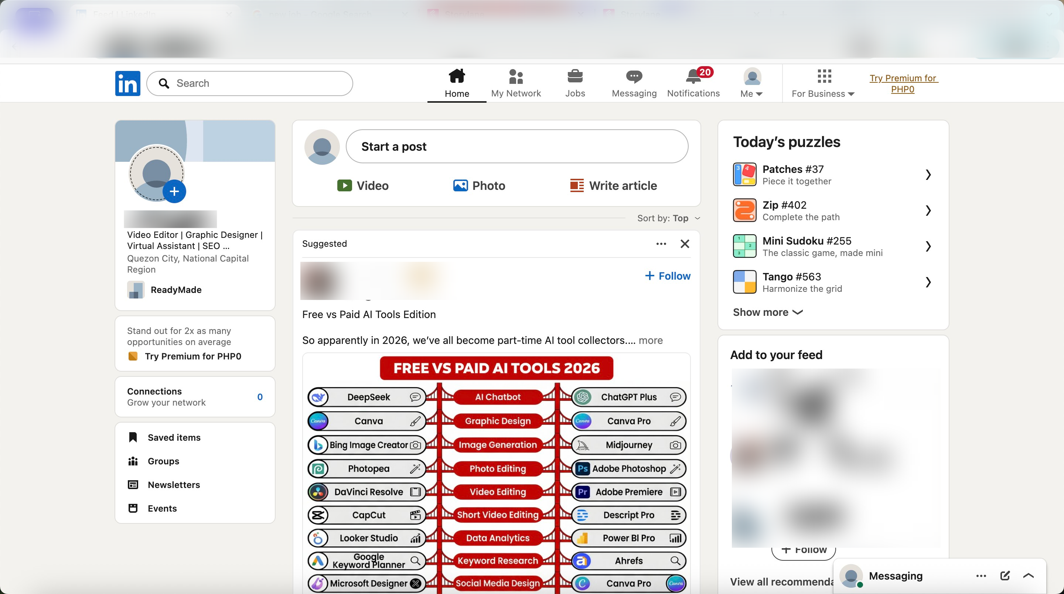Open Zip #402 puzzle
This screenshot has height=594, width=1064.
pos(833,210)
